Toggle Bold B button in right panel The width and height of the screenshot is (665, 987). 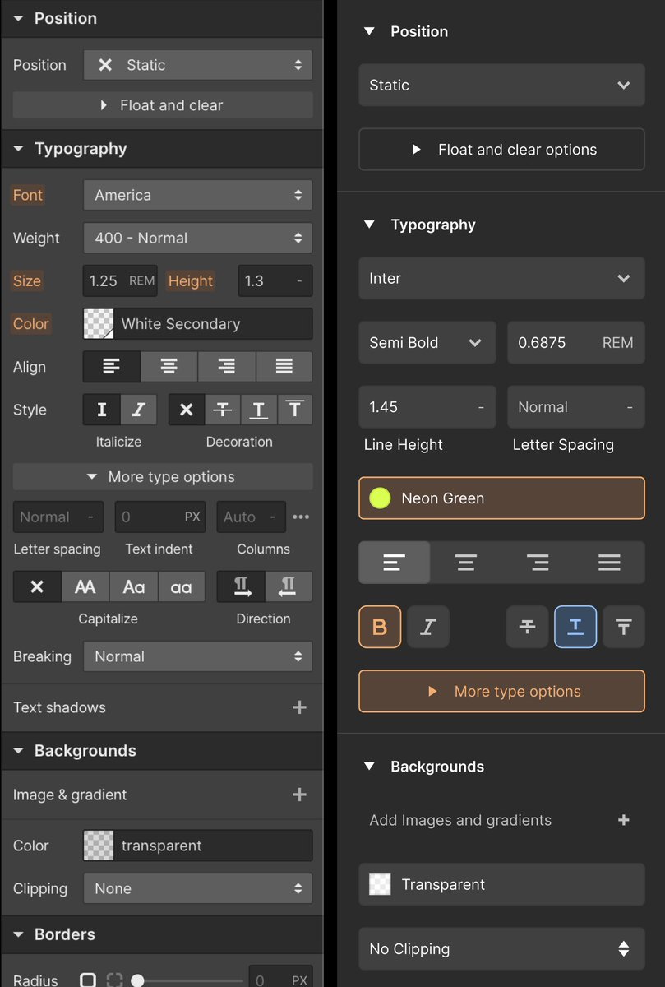380,627
